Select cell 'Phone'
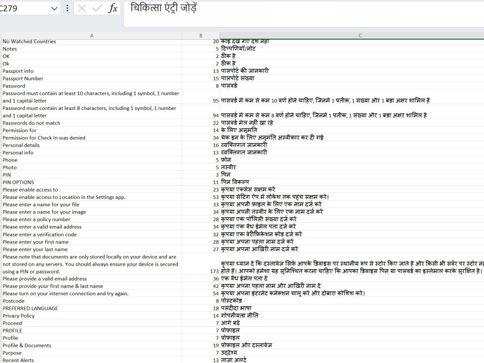This screenshot has width=484, height=363. pyautogui.click(x=91, y=160)
